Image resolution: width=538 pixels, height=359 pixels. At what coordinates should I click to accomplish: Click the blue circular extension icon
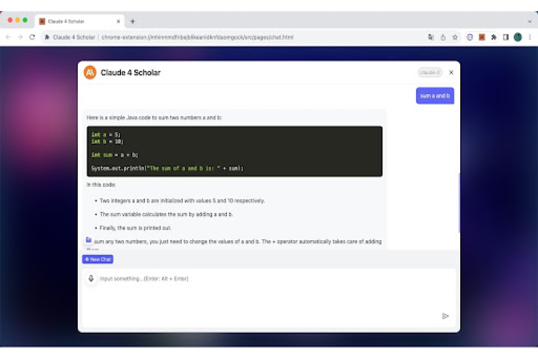tap(470, 37)
